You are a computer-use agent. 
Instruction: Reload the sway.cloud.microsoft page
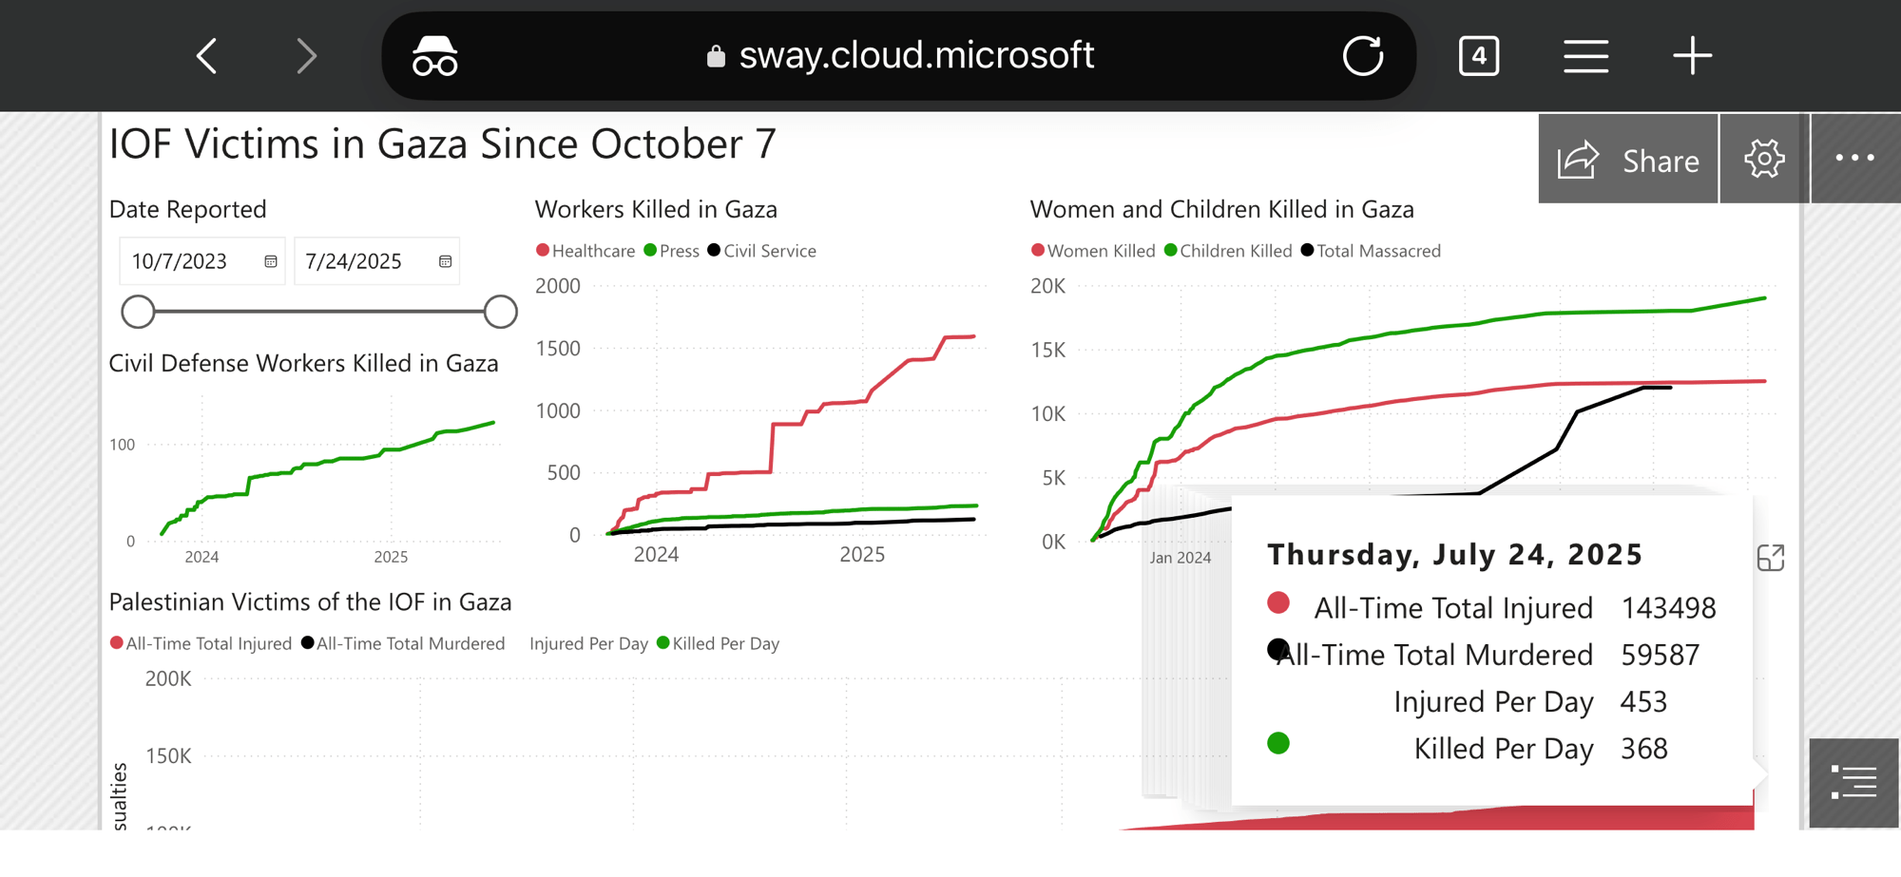(1362, 56)
